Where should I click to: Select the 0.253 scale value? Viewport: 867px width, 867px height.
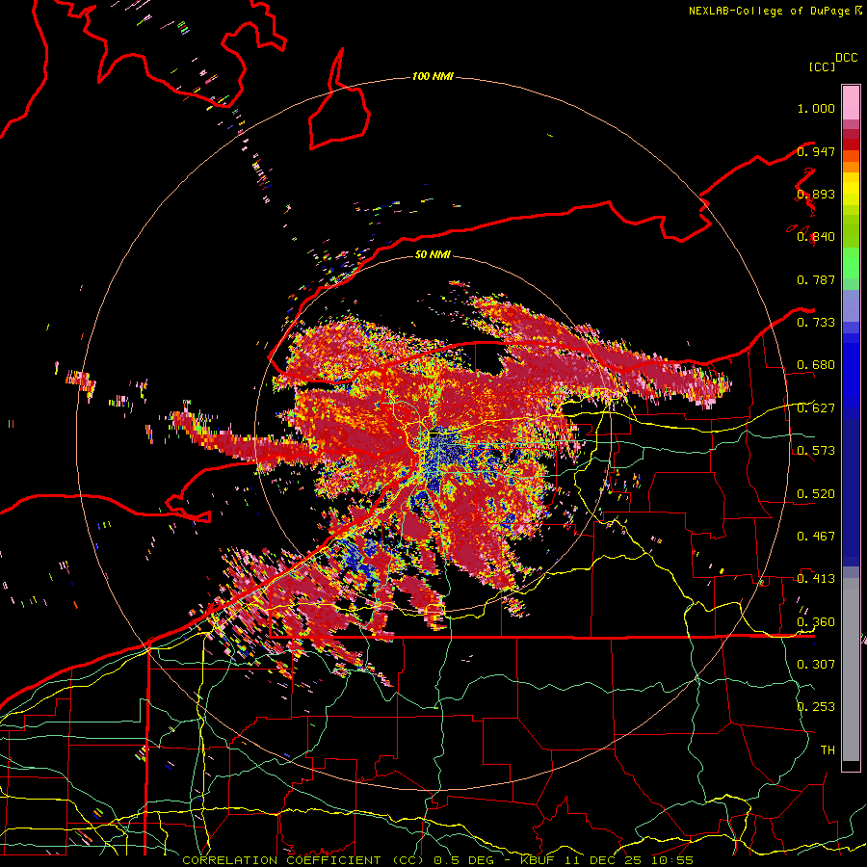coord(816,707)
